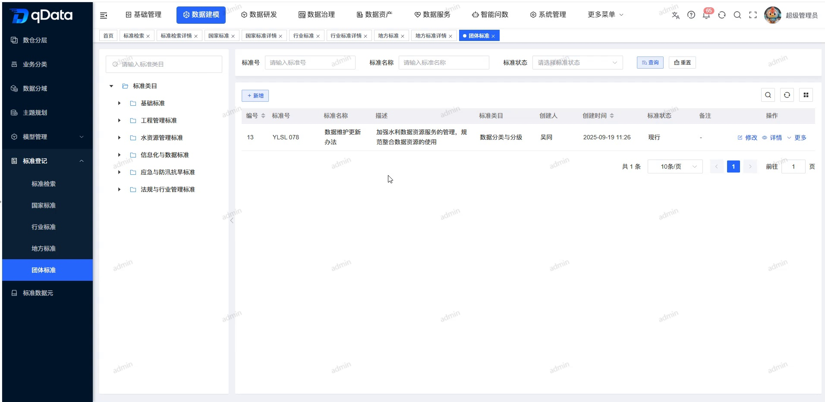The image size is (825, 402).
Task: Close the 国家标准 tab
Action: pos(233,36)
